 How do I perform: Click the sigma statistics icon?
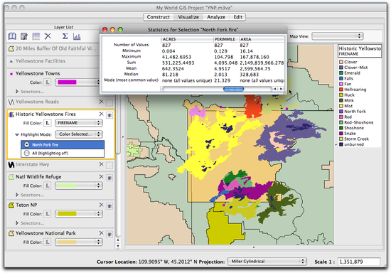click(x=65, y=36)
